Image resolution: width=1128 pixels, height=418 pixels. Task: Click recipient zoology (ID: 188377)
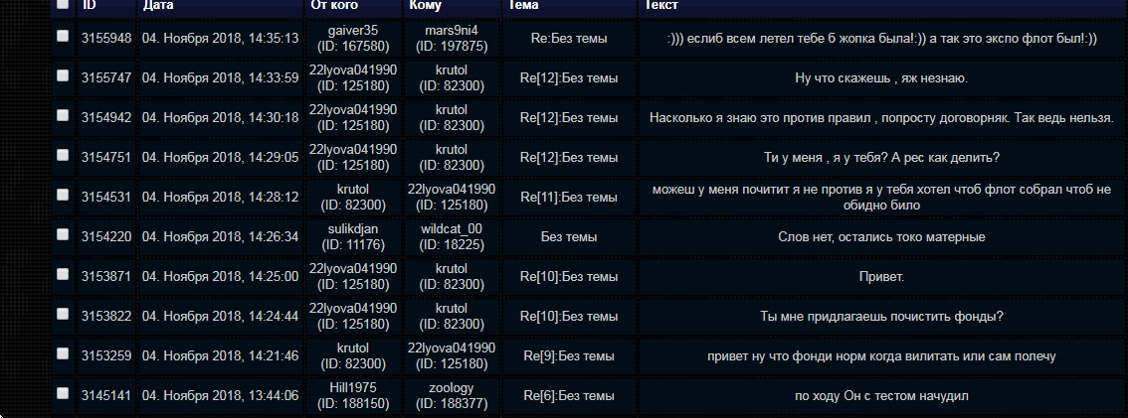[x=451, y=396]
